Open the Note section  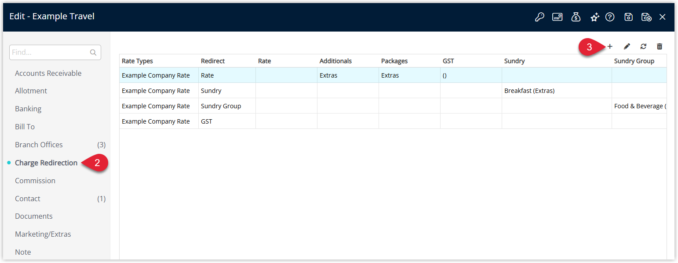click(x=23, y=252)
